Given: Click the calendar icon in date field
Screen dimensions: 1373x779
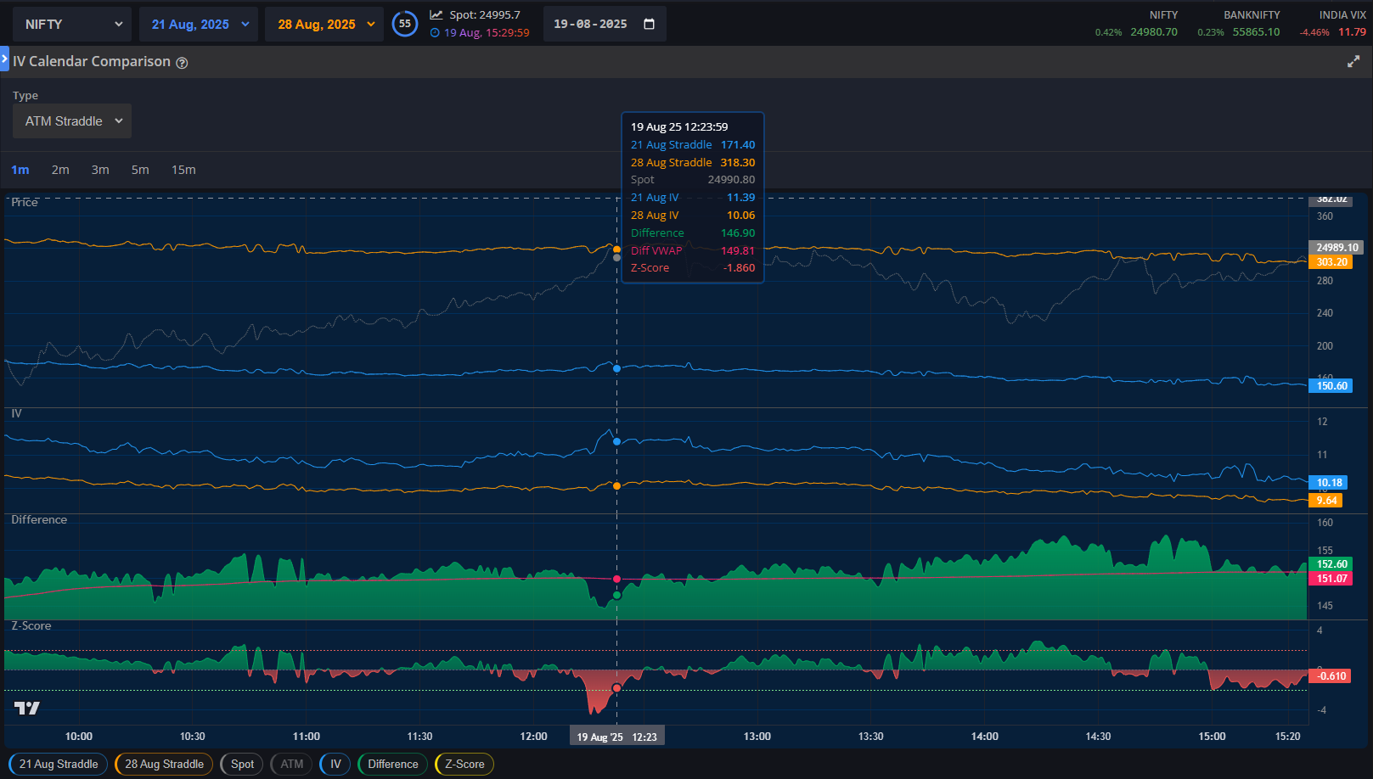Looking at the screenshot, I should [x=650, y=24].
